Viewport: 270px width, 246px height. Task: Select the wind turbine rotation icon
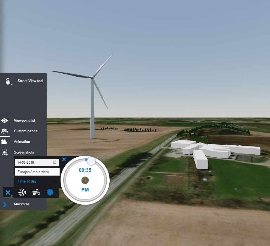tap(22, 192)
